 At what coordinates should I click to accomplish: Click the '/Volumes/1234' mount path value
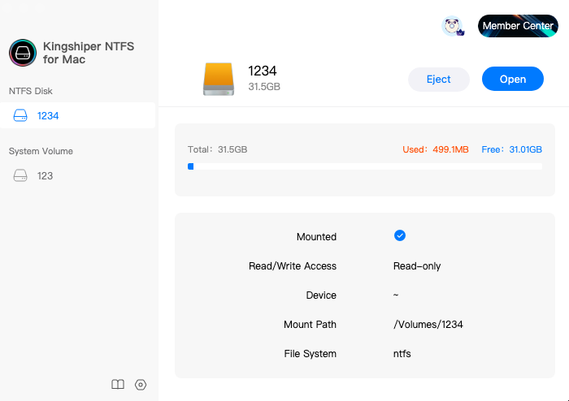point(428,324)
